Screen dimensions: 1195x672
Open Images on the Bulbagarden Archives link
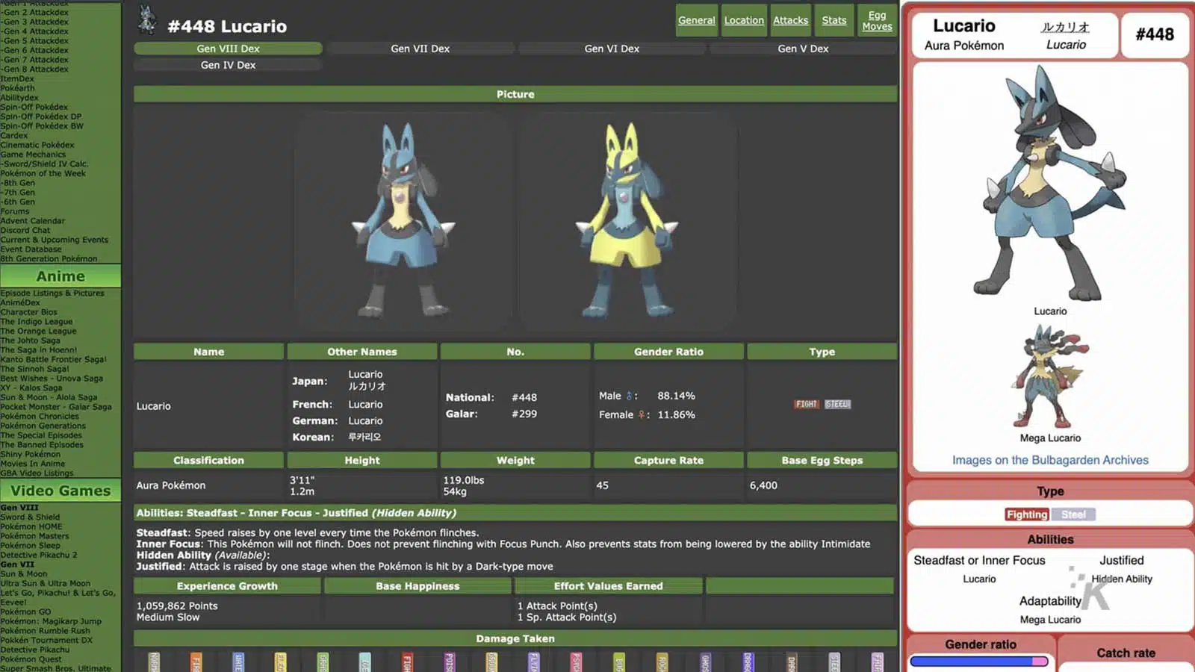[x=1050, y=460]
